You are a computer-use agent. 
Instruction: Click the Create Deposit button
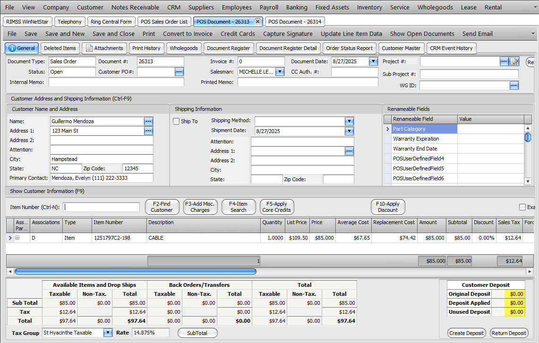466,333
